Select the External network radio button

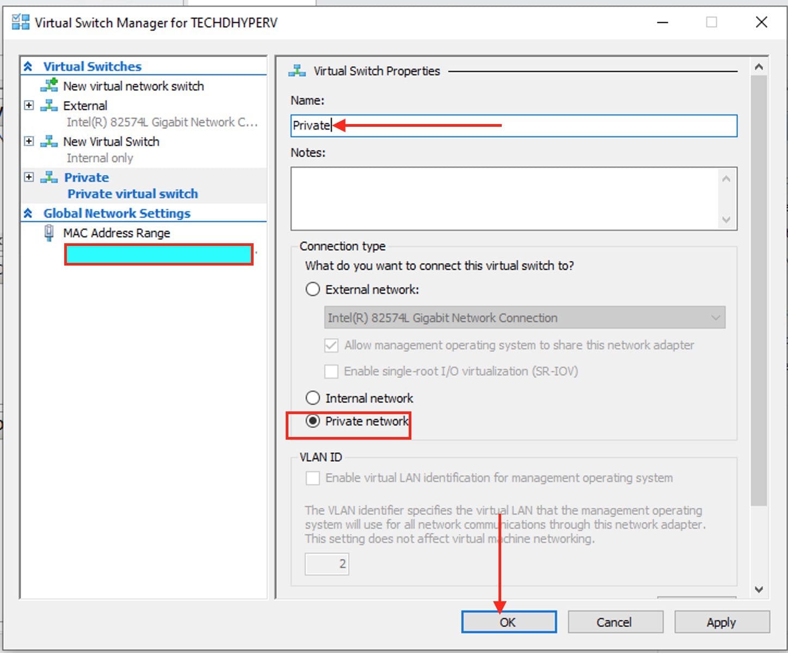(312, 289)
